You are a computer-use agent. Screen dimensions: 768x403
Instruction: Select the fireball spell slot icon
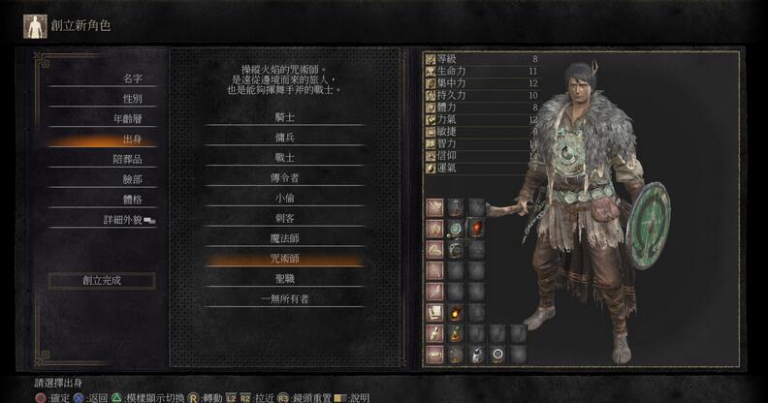click(456, 312)
